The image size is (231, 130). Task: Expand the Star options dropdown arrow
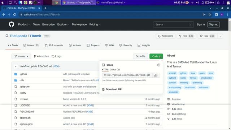pos(220,36)
